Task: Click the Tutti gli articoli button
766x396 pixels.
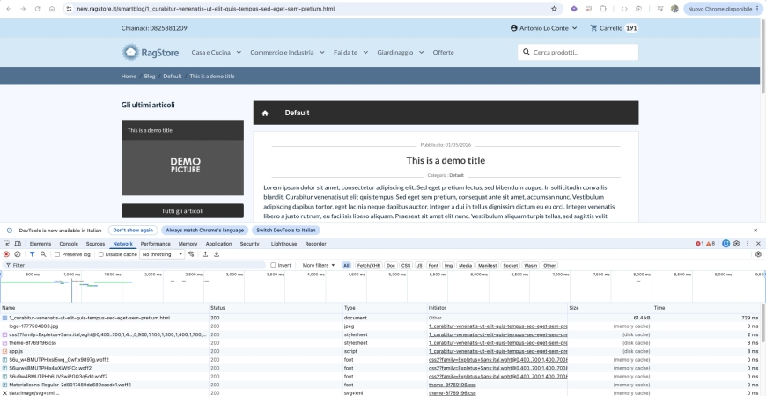Action: coord(182,211)
